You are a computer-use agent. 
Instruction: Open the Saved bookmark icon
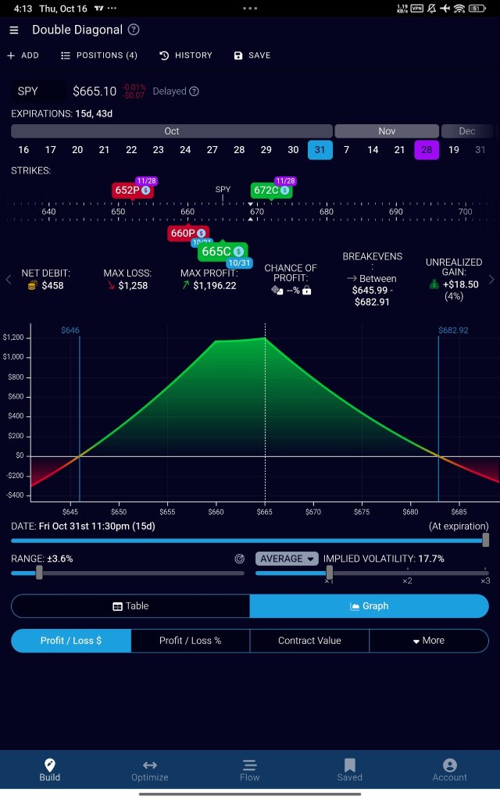pyautogui.click(x=349, y=765)
